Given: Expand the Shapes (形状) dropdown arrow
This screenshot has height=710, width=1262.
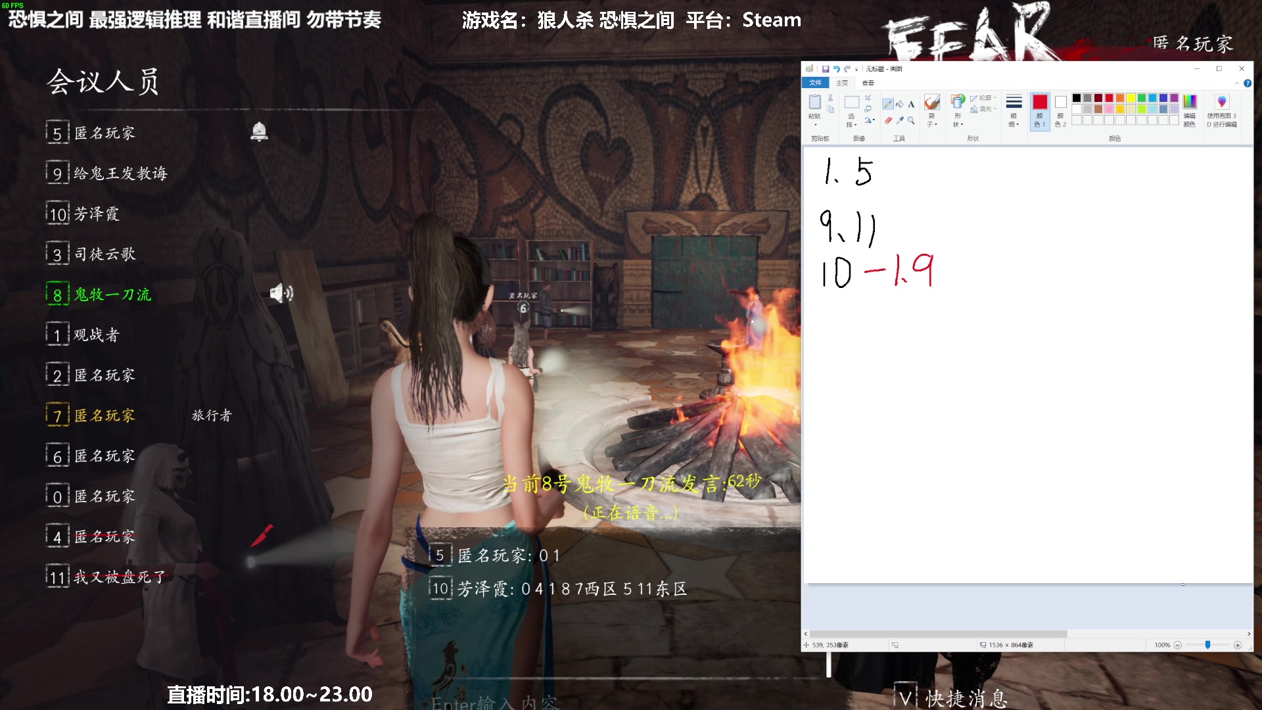Looking at the screenshot, I should [962, 124].
